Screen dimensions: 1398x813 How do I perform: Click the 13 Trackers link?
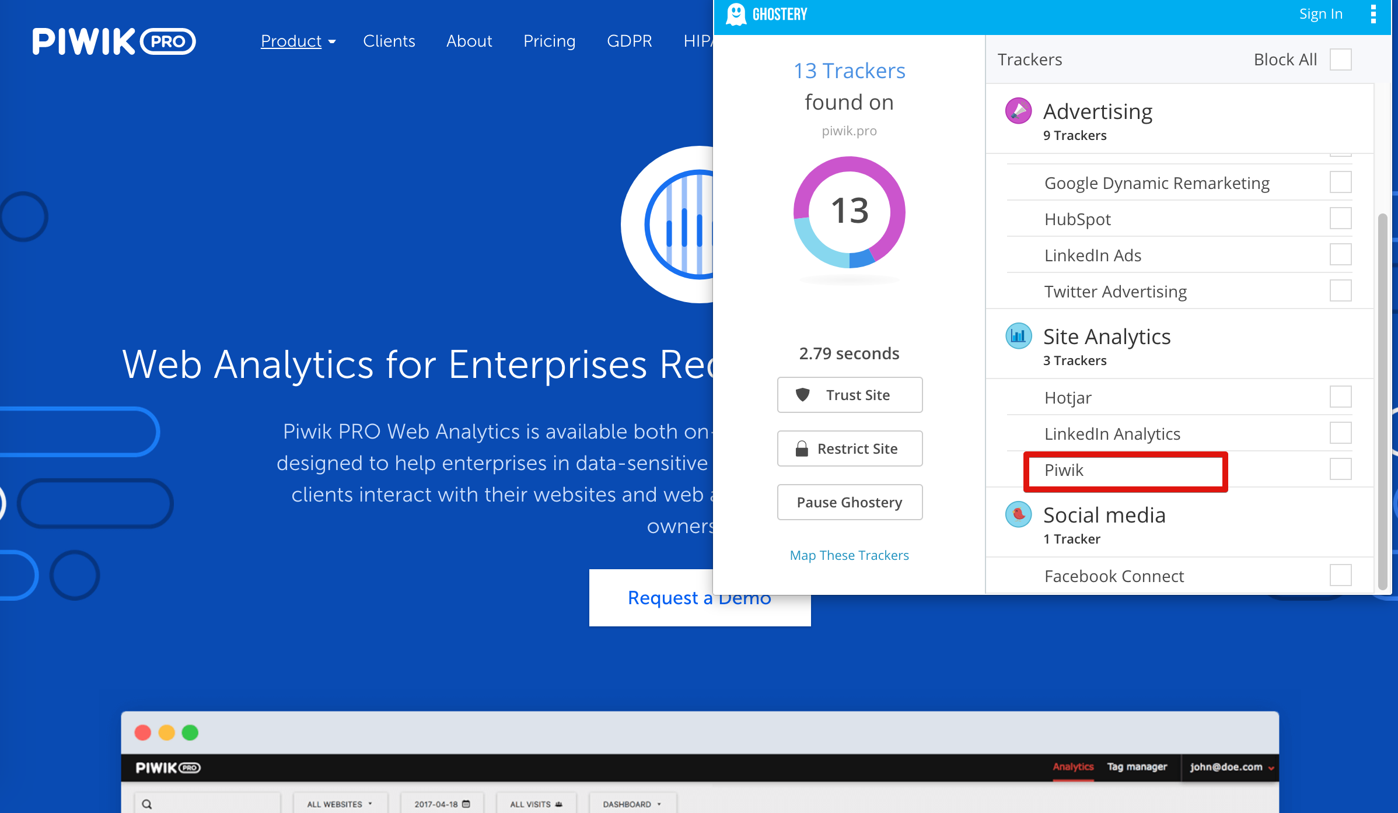click(x=850, y=71)
